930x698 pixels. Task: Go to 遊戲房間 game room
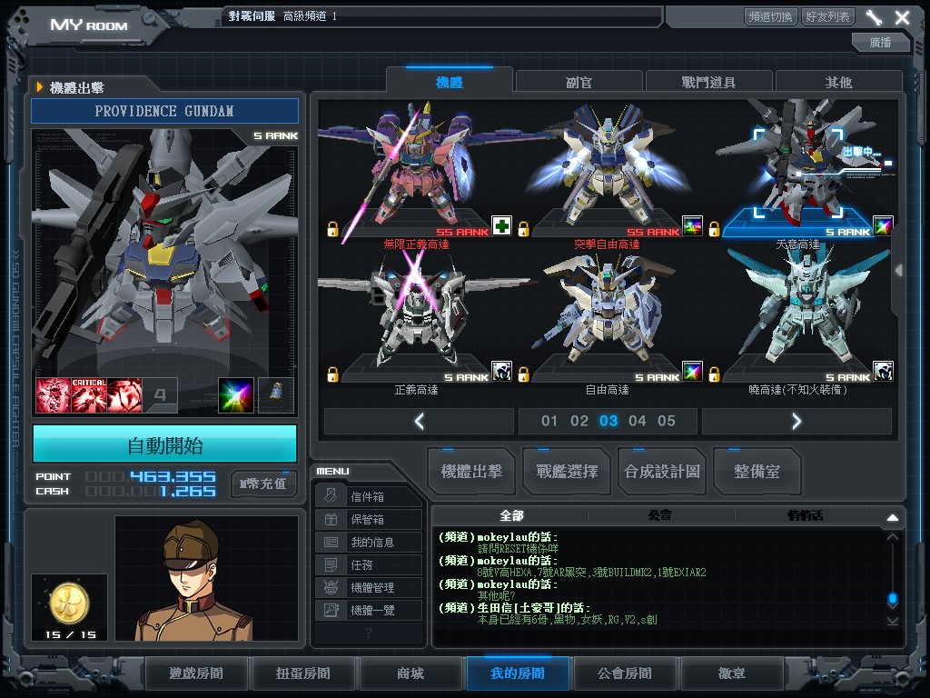tap(196, 673)
